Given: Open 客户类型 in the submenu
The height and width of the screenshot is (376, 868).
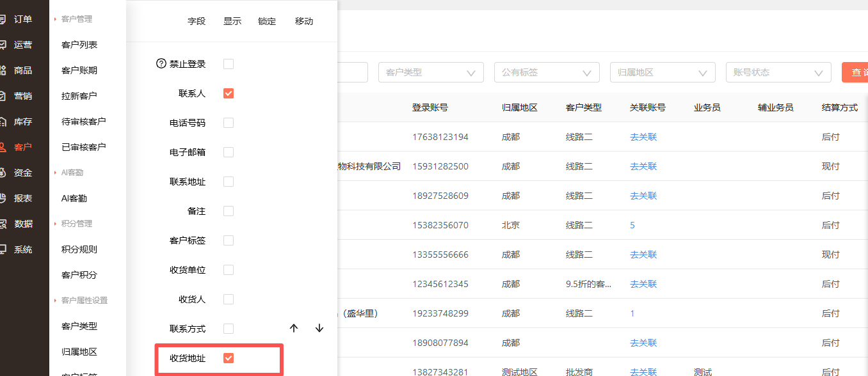Looking at the screenshot, I should (79, 326).
